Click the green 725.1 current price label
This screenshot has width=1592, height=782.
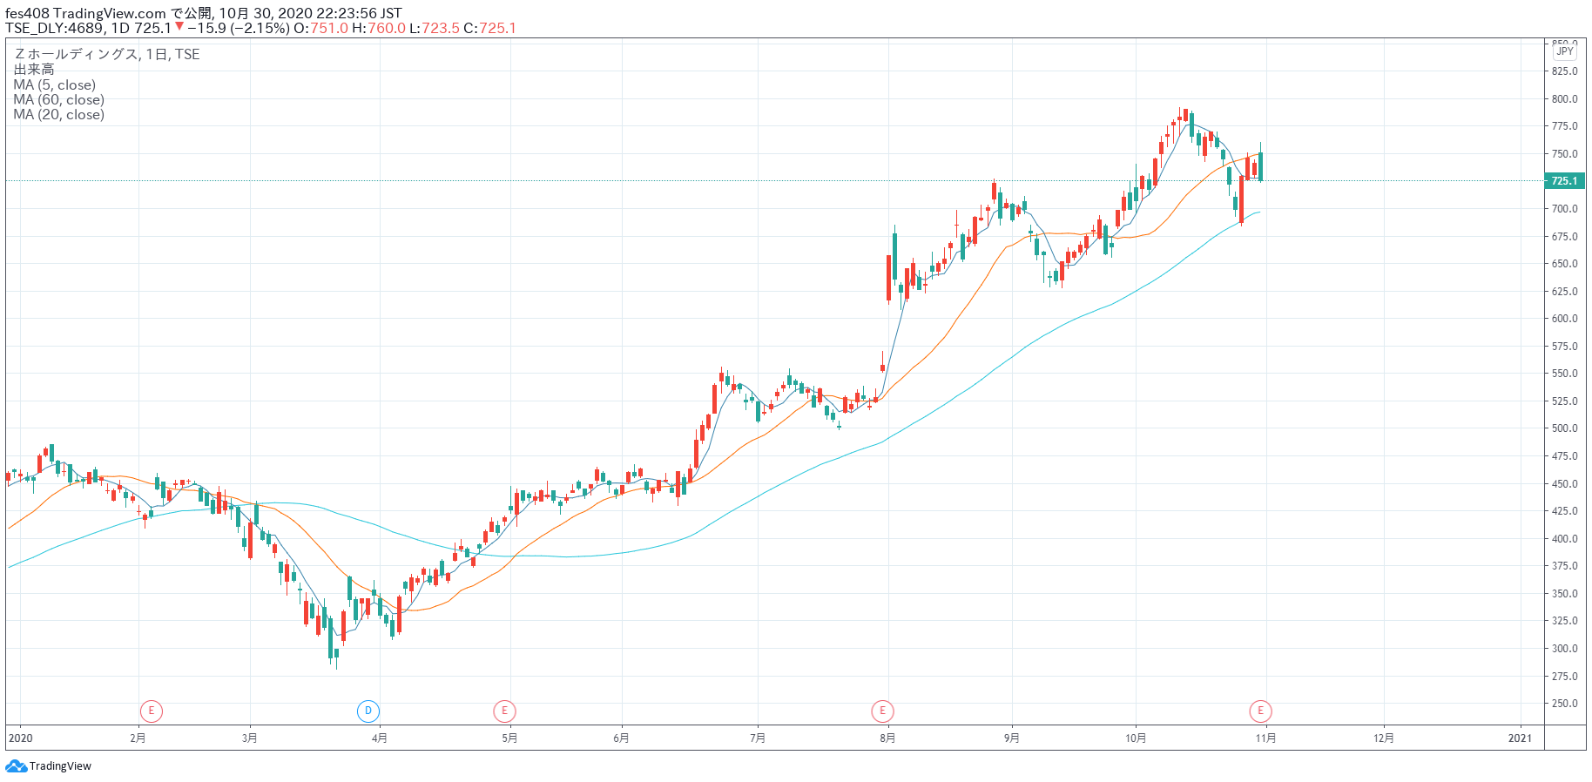[1564, 181]
